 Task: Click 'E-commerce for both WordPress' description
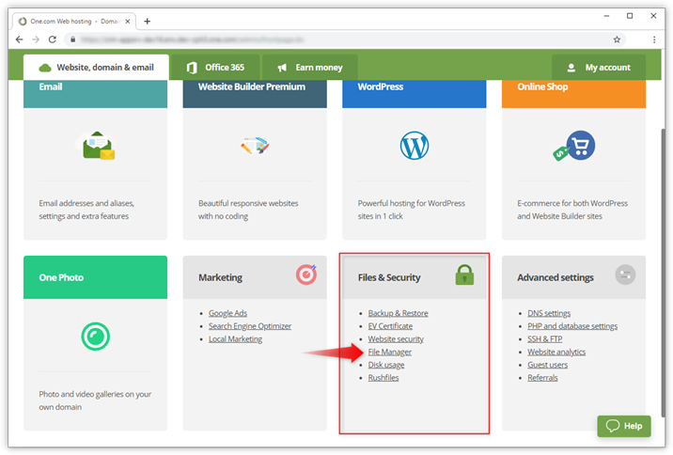click(572, 210)
